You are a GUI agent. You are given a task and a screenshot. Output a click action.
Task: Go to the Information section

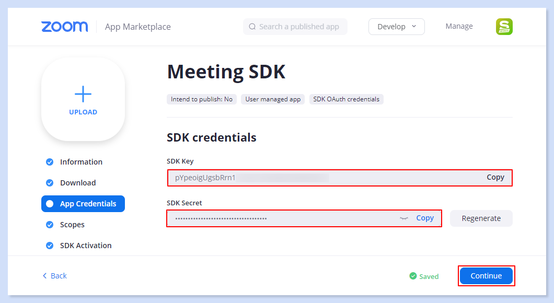[x=81, y=162]
